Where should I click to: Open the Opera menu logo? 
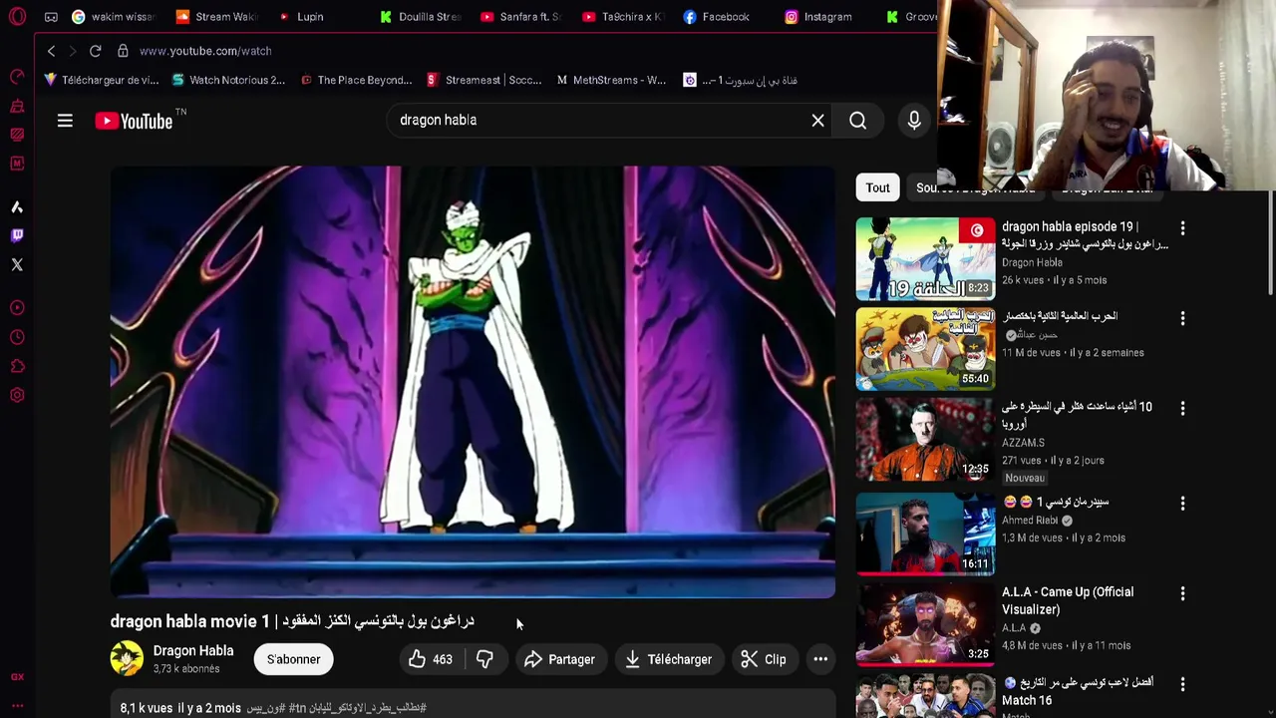[16, 17]
